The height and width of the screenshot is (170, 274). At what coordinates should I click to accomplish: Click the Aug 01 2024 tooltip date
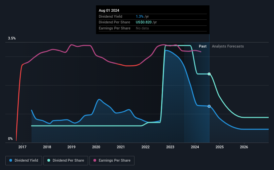[x=109, y=10]
